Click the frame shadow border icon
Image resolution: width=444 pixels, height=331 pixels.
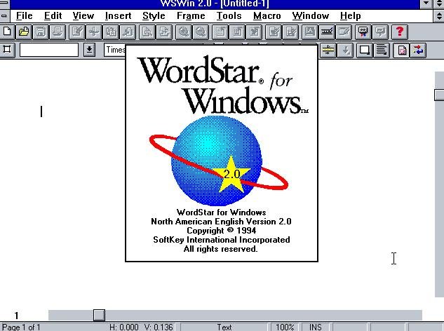(x=364, y=50)
